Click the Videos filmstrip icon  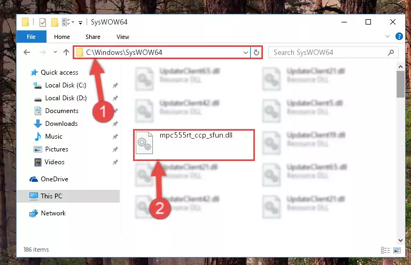38,162
